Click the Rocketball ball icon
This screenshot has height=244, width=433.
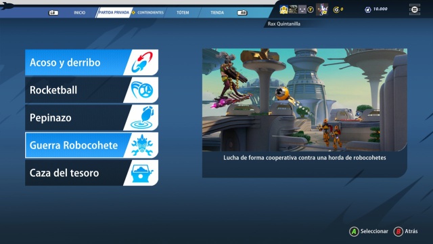tap(142, 90)
